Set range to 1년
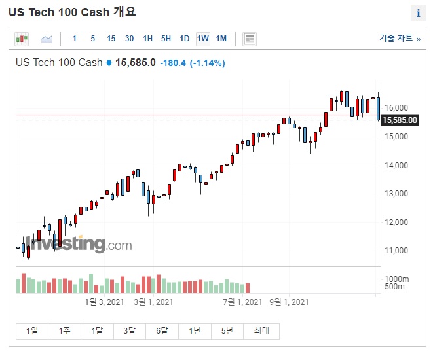Viewport: 435px width, 354px height. click(195, 331)
